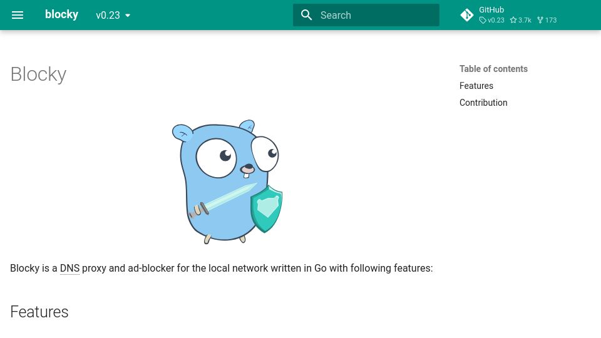Click the blocky site title
The image size is (601, 338).
pyautogui.click(x=61, y=14)
